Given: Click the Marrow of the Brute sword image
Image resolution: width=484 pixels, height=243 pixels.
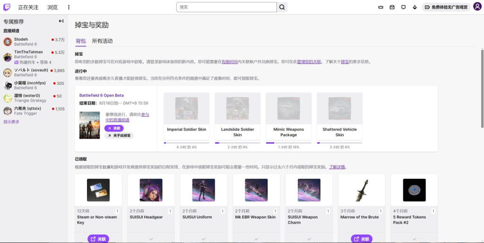Looking at the screenshot, I should pyautogui.click(x=362, y=190).
